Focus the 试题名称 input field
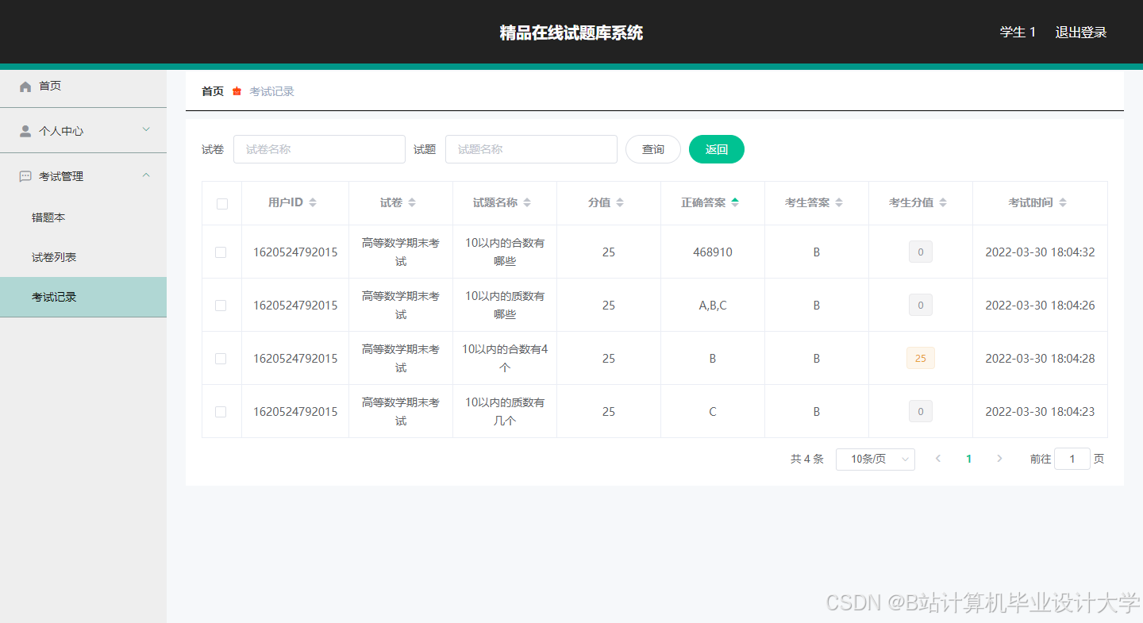 point(531,149)
